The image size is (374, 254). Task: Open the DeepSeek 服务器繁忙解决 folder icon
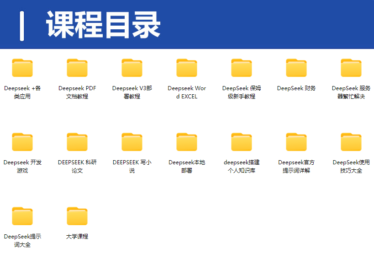click(351, 68)
